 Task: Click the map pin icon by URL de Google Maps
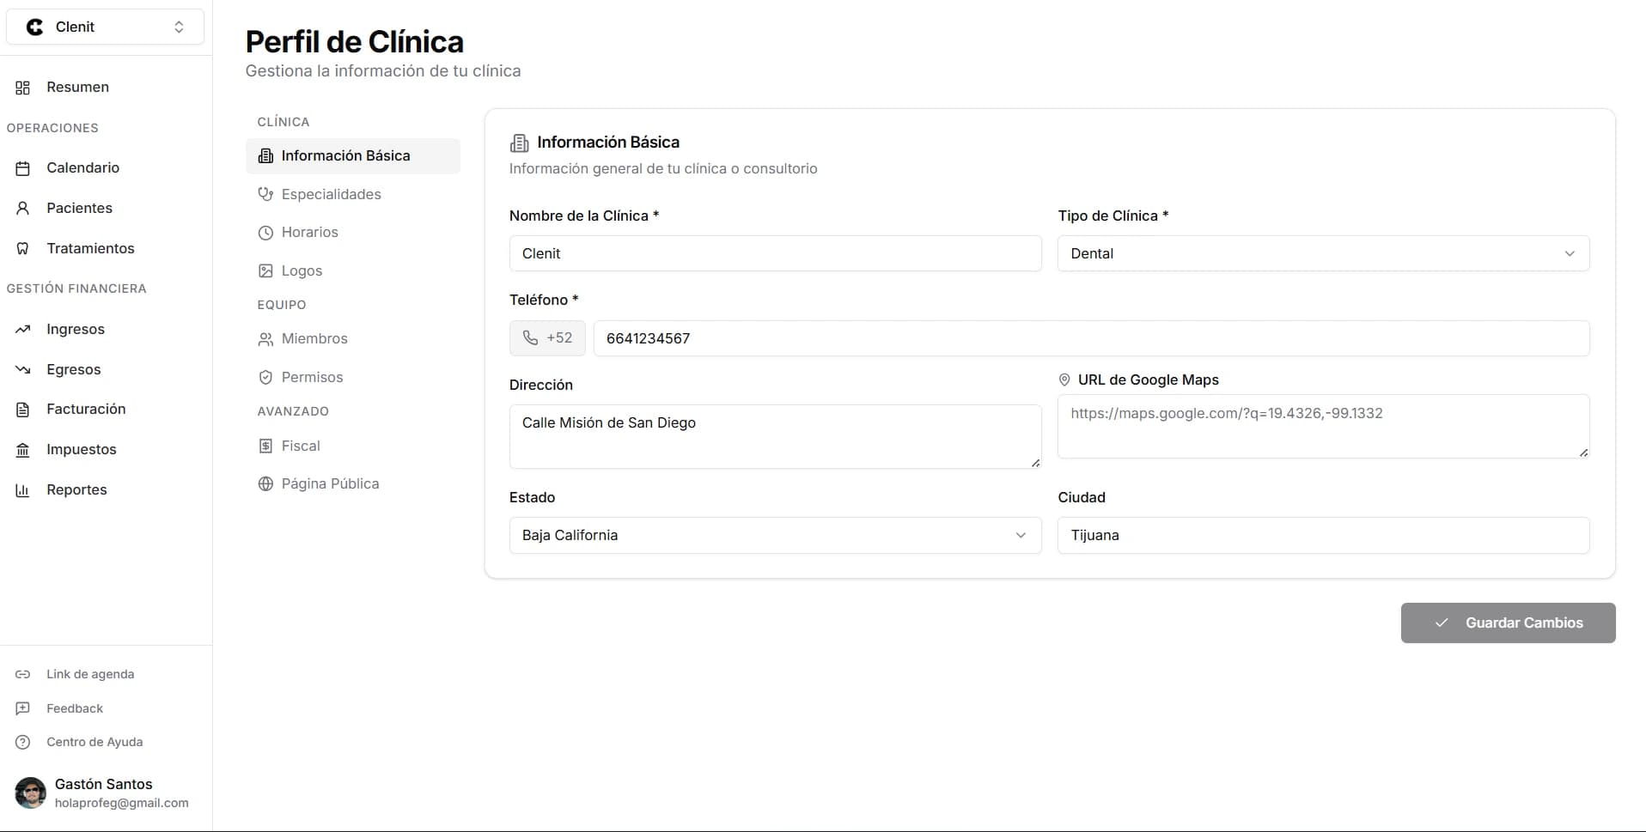[1064, 380]
